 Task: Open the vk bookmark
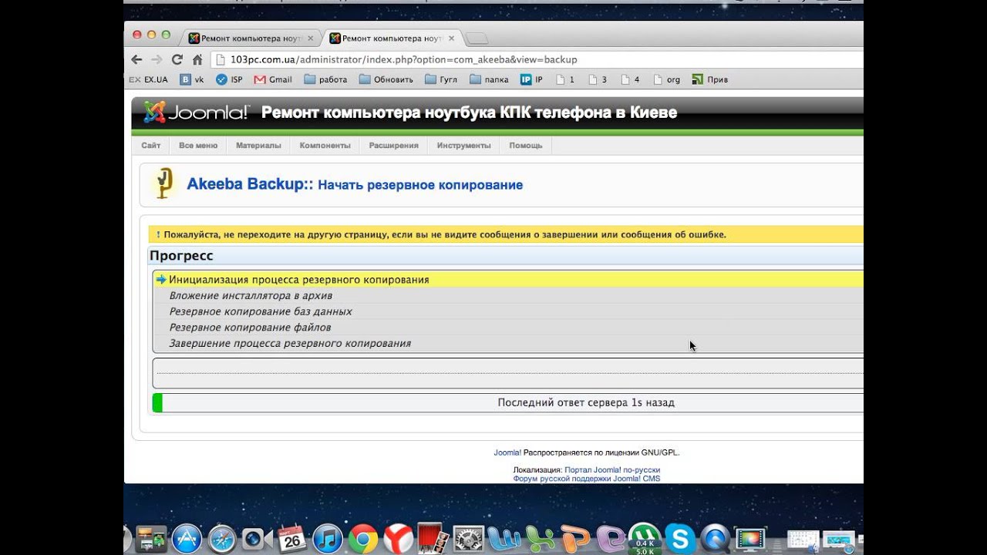coord(192,79)
